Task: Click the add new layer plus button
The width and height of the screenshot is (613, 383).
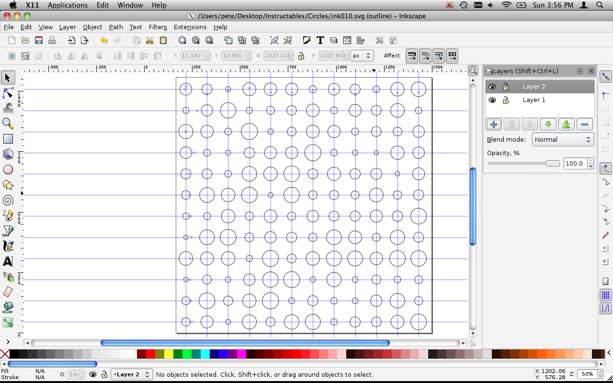Action: tap(494, 124)
